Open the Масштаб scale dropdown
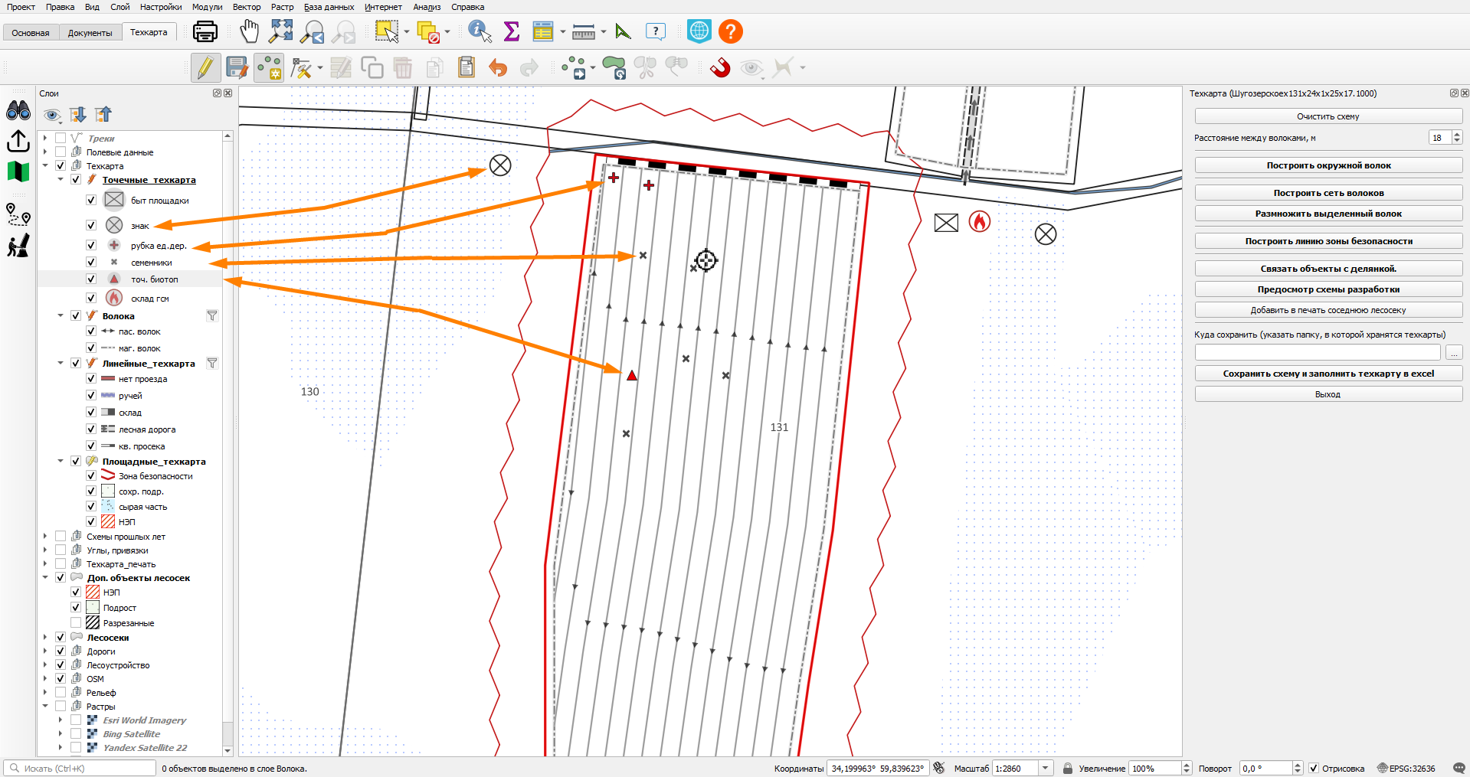1470x777 pixels. tap(1046, 768)
